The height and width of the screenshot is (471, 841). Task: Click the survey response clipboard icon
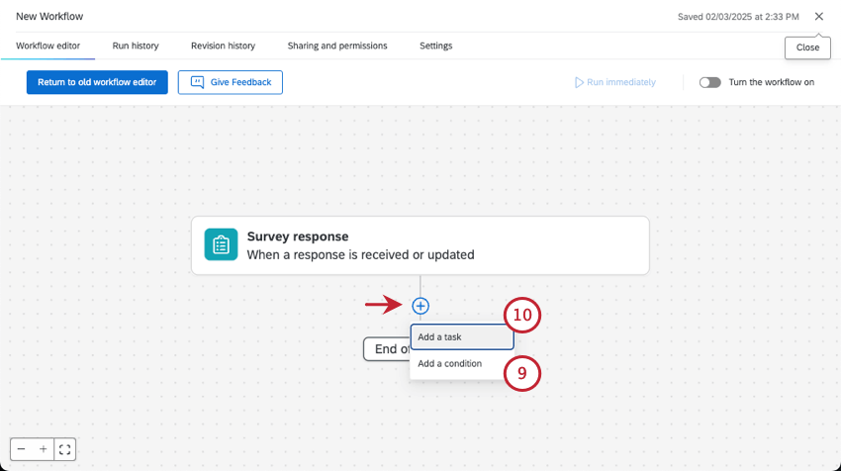click(221, 244)
